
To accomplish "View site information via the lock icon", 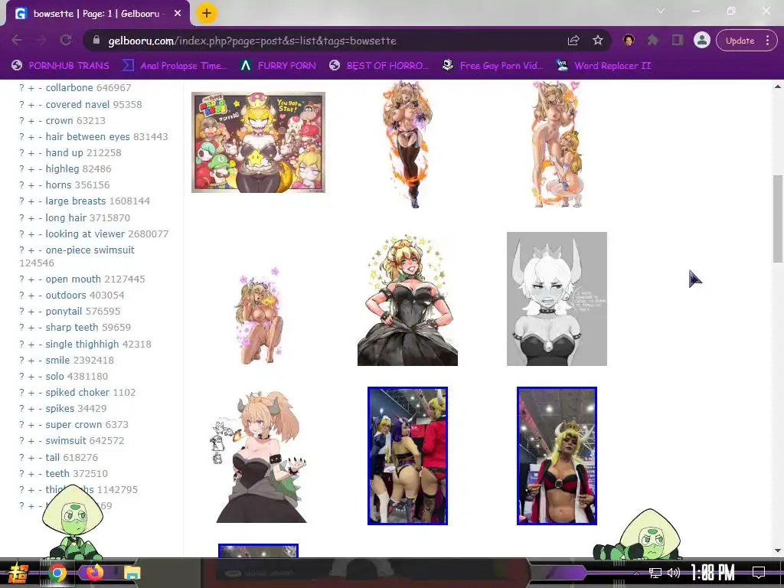I will coord(96,41).
